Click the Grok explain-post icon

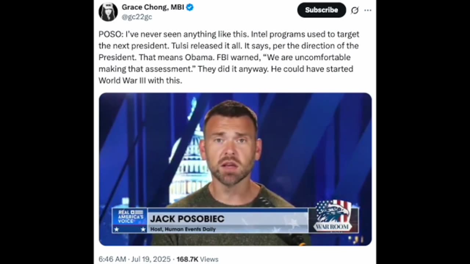[355, 10]
